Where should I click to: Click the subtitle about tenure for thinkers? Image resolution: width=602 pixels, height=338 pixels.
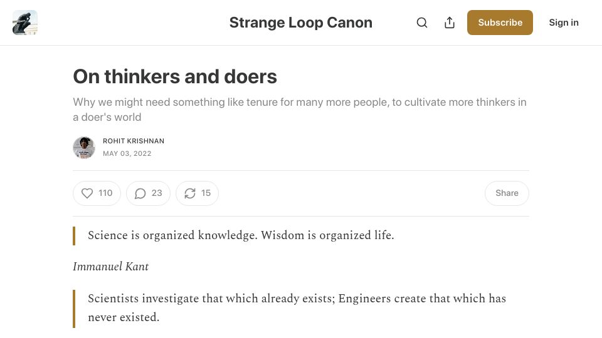click(300, 110)
